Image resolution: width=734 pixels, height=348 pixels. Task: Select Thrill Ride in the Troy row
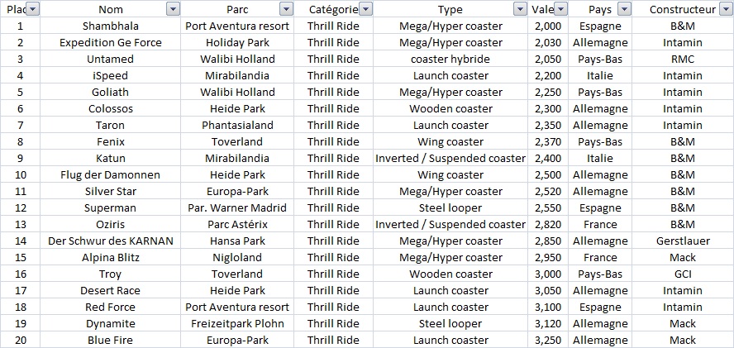click(x=333, y=274)
